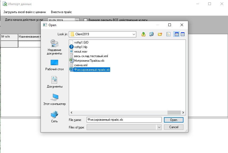Click the date field showing 30.09.2019
The width and height of the screenshot is (228, 153).
coord(61,20)
